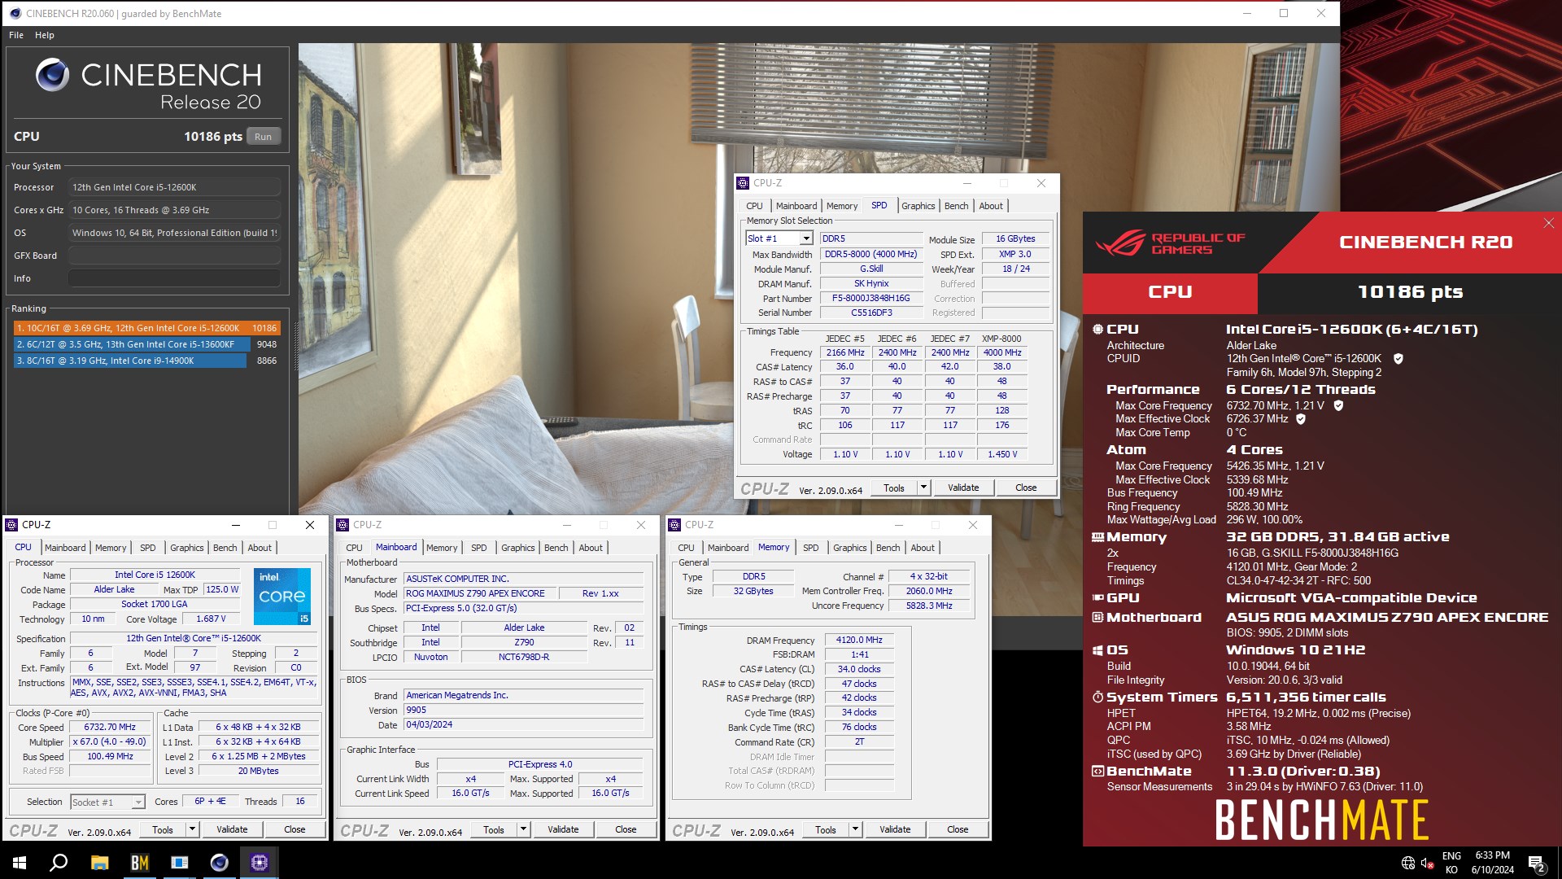Click shield beside Max Effective Clock
This screenshot has height=879, width=1562.
(1301, 419)
